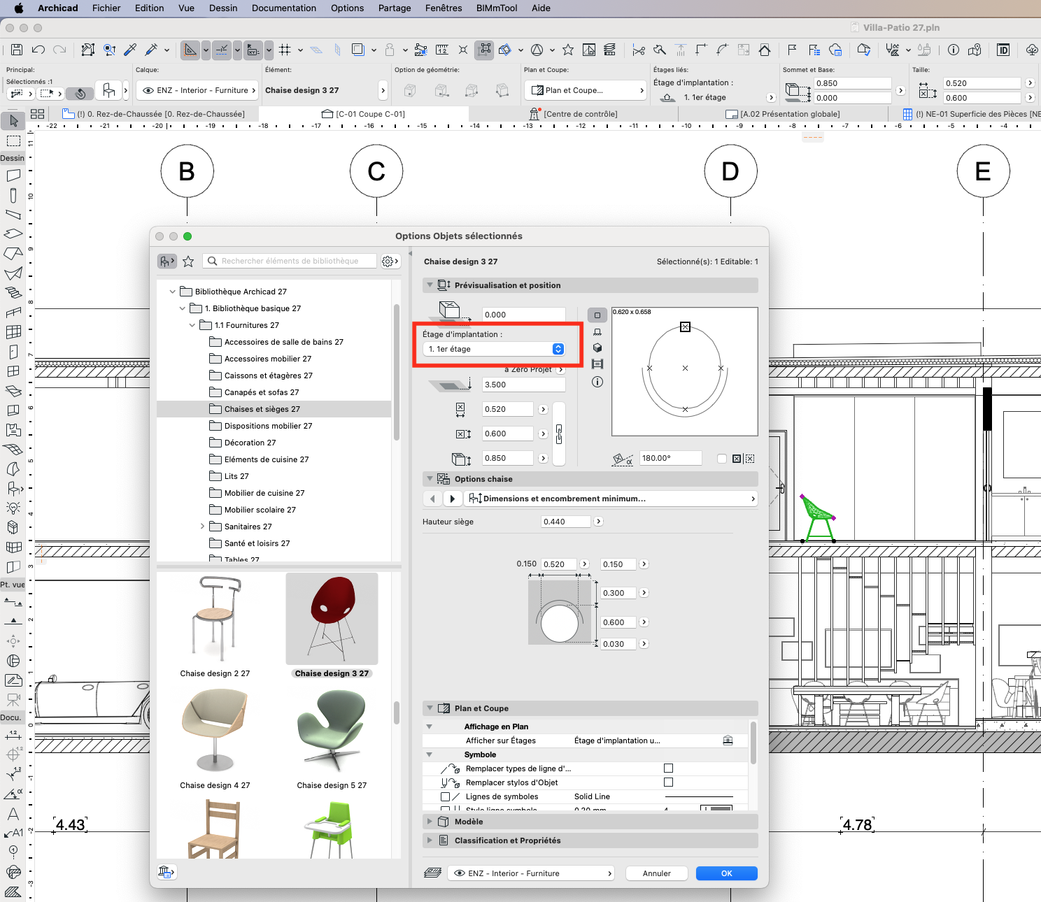Click the tree cloud icon in toolbar

pos(1033,50)
